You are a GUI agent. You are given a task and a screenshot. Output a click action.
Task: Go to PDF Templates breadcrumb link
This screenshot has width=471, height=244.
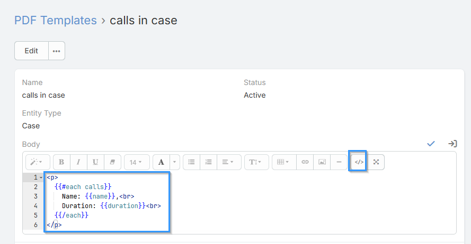coord(56,21)
